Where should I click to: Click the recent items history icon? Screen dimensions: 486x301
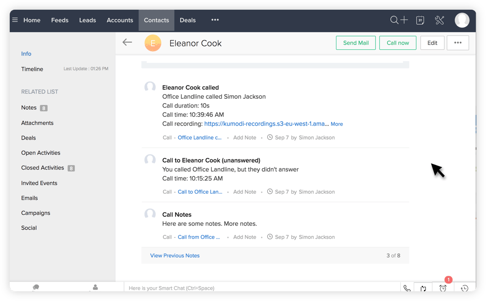464,288
